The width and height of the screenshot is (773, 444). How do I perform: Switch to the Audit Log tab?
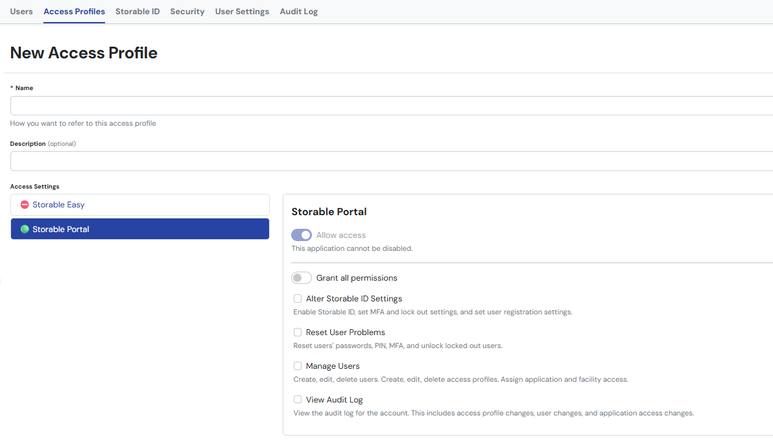pos(298,12)
